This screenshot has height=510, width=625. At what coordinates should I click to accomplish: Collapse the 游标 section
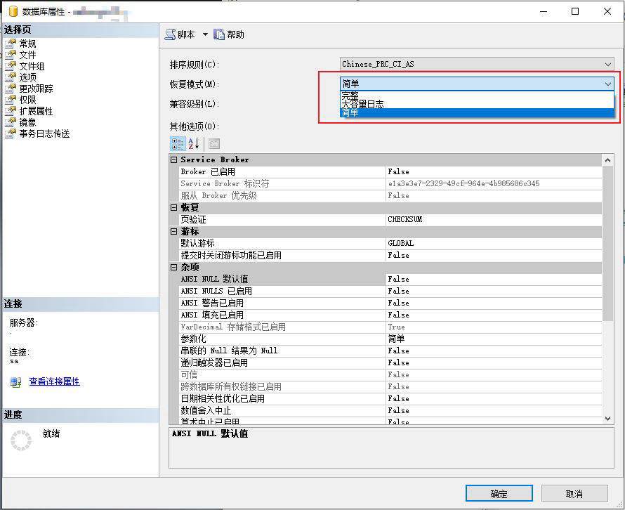tap(173, 232)
